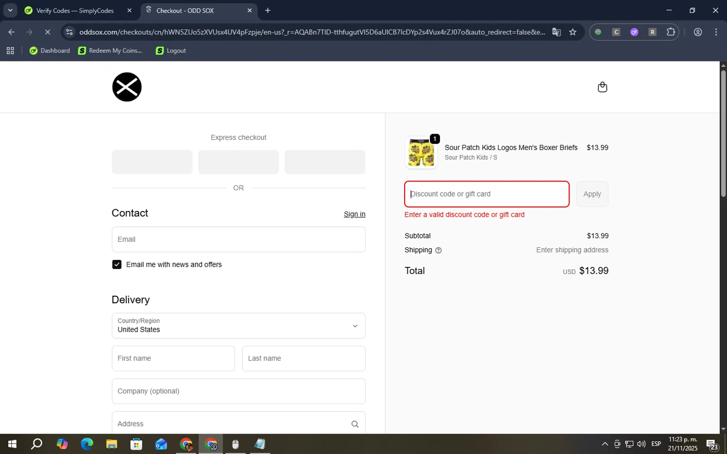The height and width of the screenshot is (454, 727).
Task: Close the Verify Codes tab
Action: point(129,10)
